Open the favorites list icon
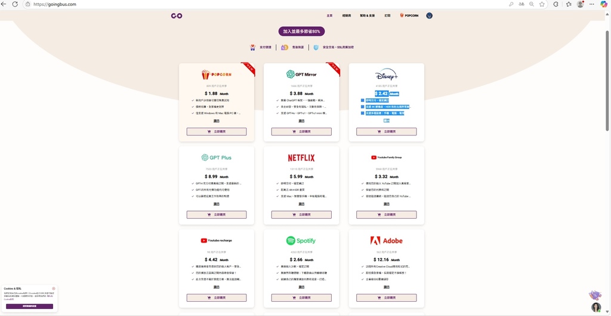This screenshot has width=611, height=316. (569, 4)
